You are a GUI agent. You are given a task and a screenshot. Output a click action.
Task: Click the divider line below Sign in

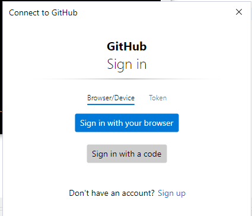pos(127,79)
